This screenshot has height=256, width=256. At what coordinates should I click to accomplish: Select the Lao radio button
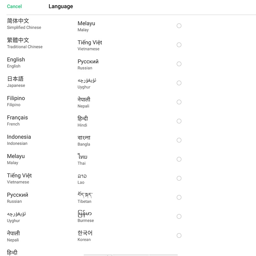[x=179, y=178]
